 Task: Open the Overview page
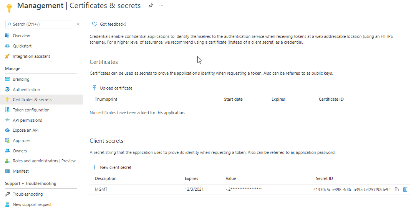pos(21,36)
